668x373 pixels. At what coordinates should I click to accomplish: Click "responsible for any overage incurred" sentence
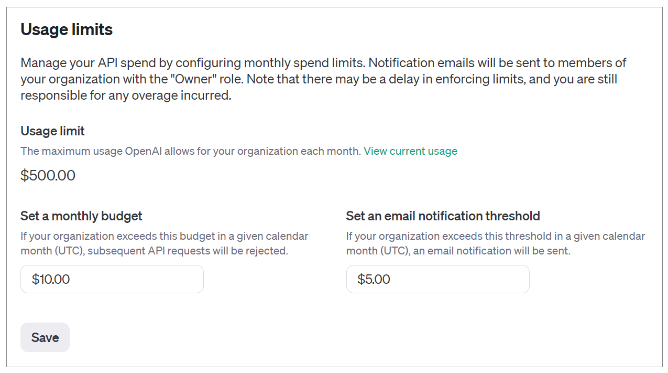click(126, 96)
